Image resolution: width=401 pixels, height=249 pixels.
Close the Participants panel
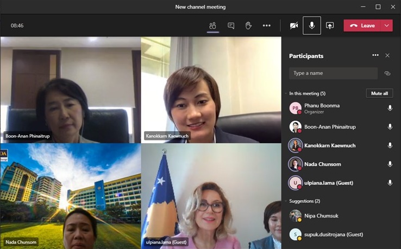[387, 55]
